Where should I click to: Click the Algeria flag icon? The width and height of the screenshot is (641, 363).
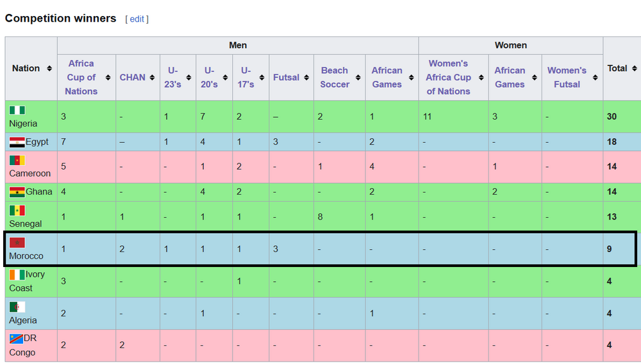pos(17,307)
